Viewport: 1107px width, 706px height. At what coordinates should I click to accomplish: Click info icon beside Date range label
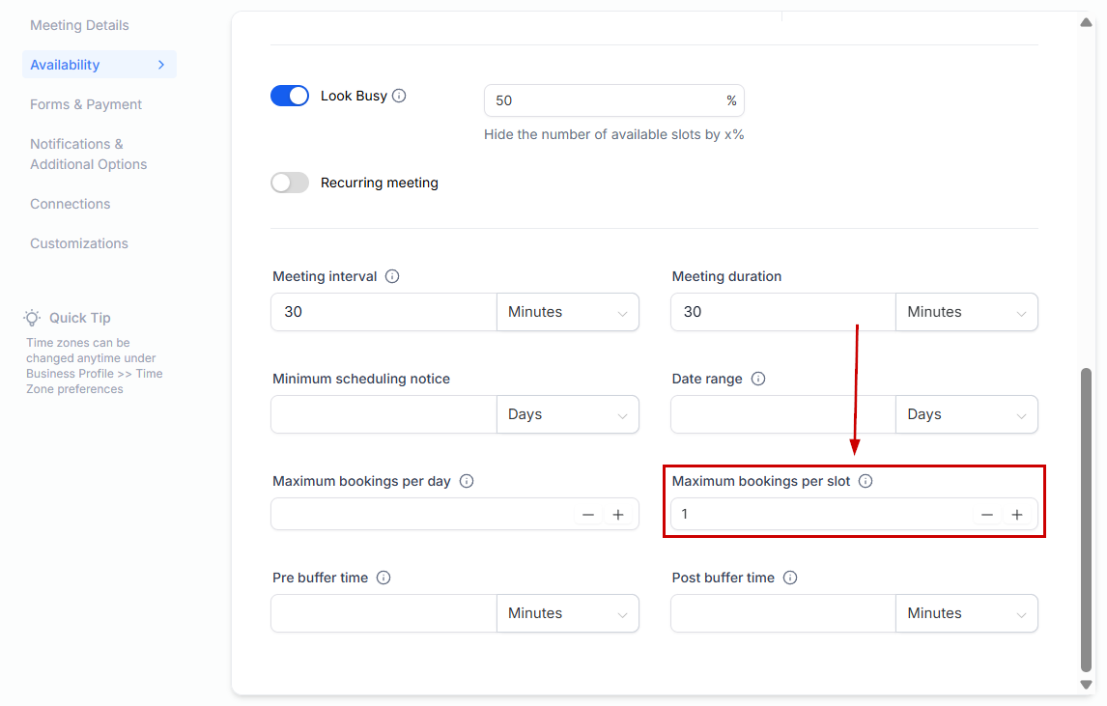758,379
